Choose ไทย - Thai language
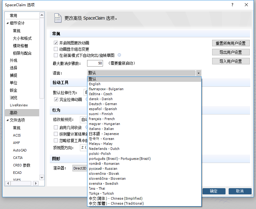The image size is (256, 209). 144,188
